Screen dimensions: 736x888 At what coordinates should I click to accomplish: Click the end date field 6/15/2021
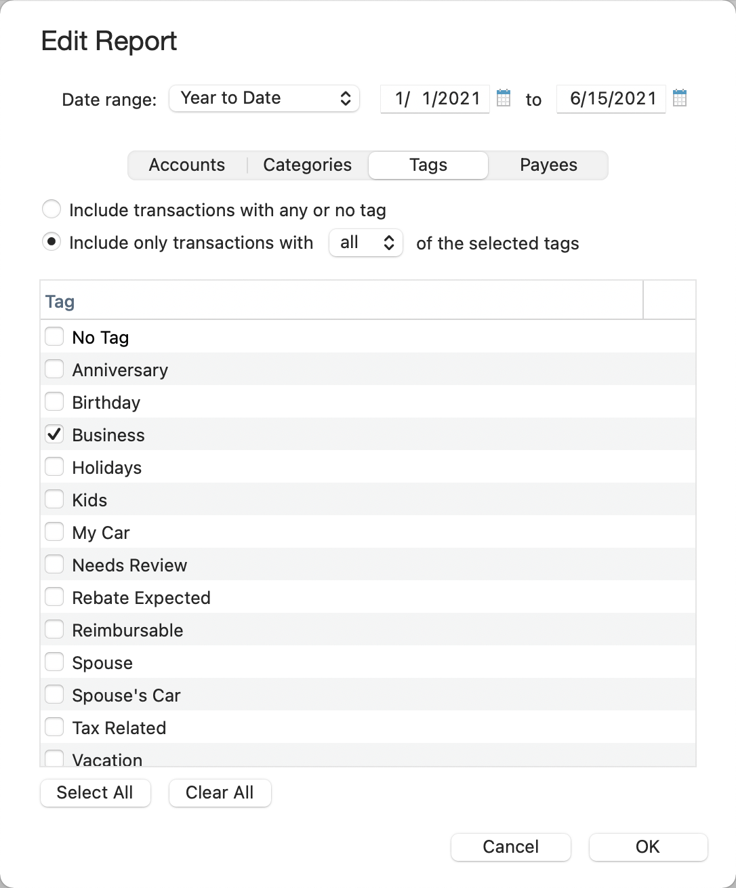tap(611, 98)
